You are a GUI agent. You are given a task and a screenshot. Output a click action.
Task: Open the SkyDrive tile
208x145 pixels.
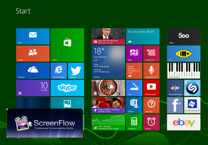point(33,71)
